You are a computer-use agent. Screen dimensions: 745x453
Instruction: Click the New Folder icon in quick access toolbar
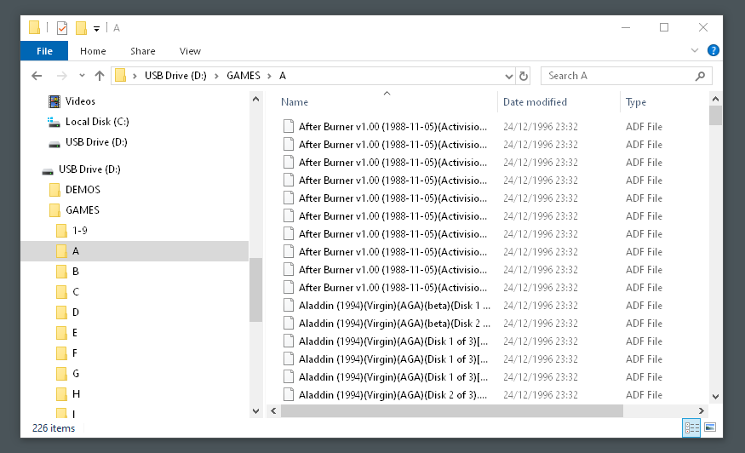click(81, 28)
